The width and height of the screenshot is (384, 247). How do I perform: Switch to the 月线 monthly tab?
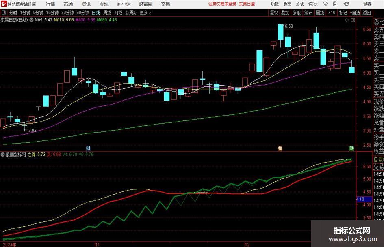point(119,13)
